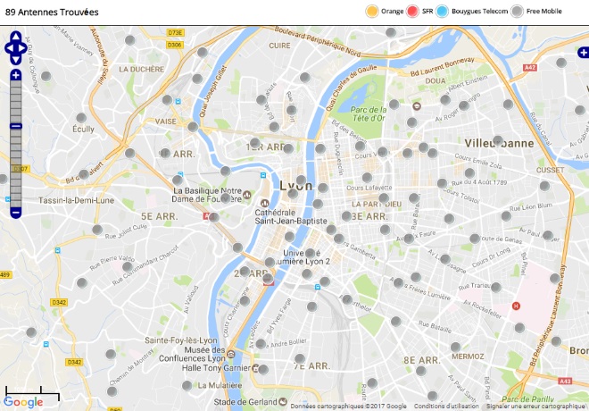Click the Musée des Confluences museum icon
589x411 pixels.
[x=231, y=354]
